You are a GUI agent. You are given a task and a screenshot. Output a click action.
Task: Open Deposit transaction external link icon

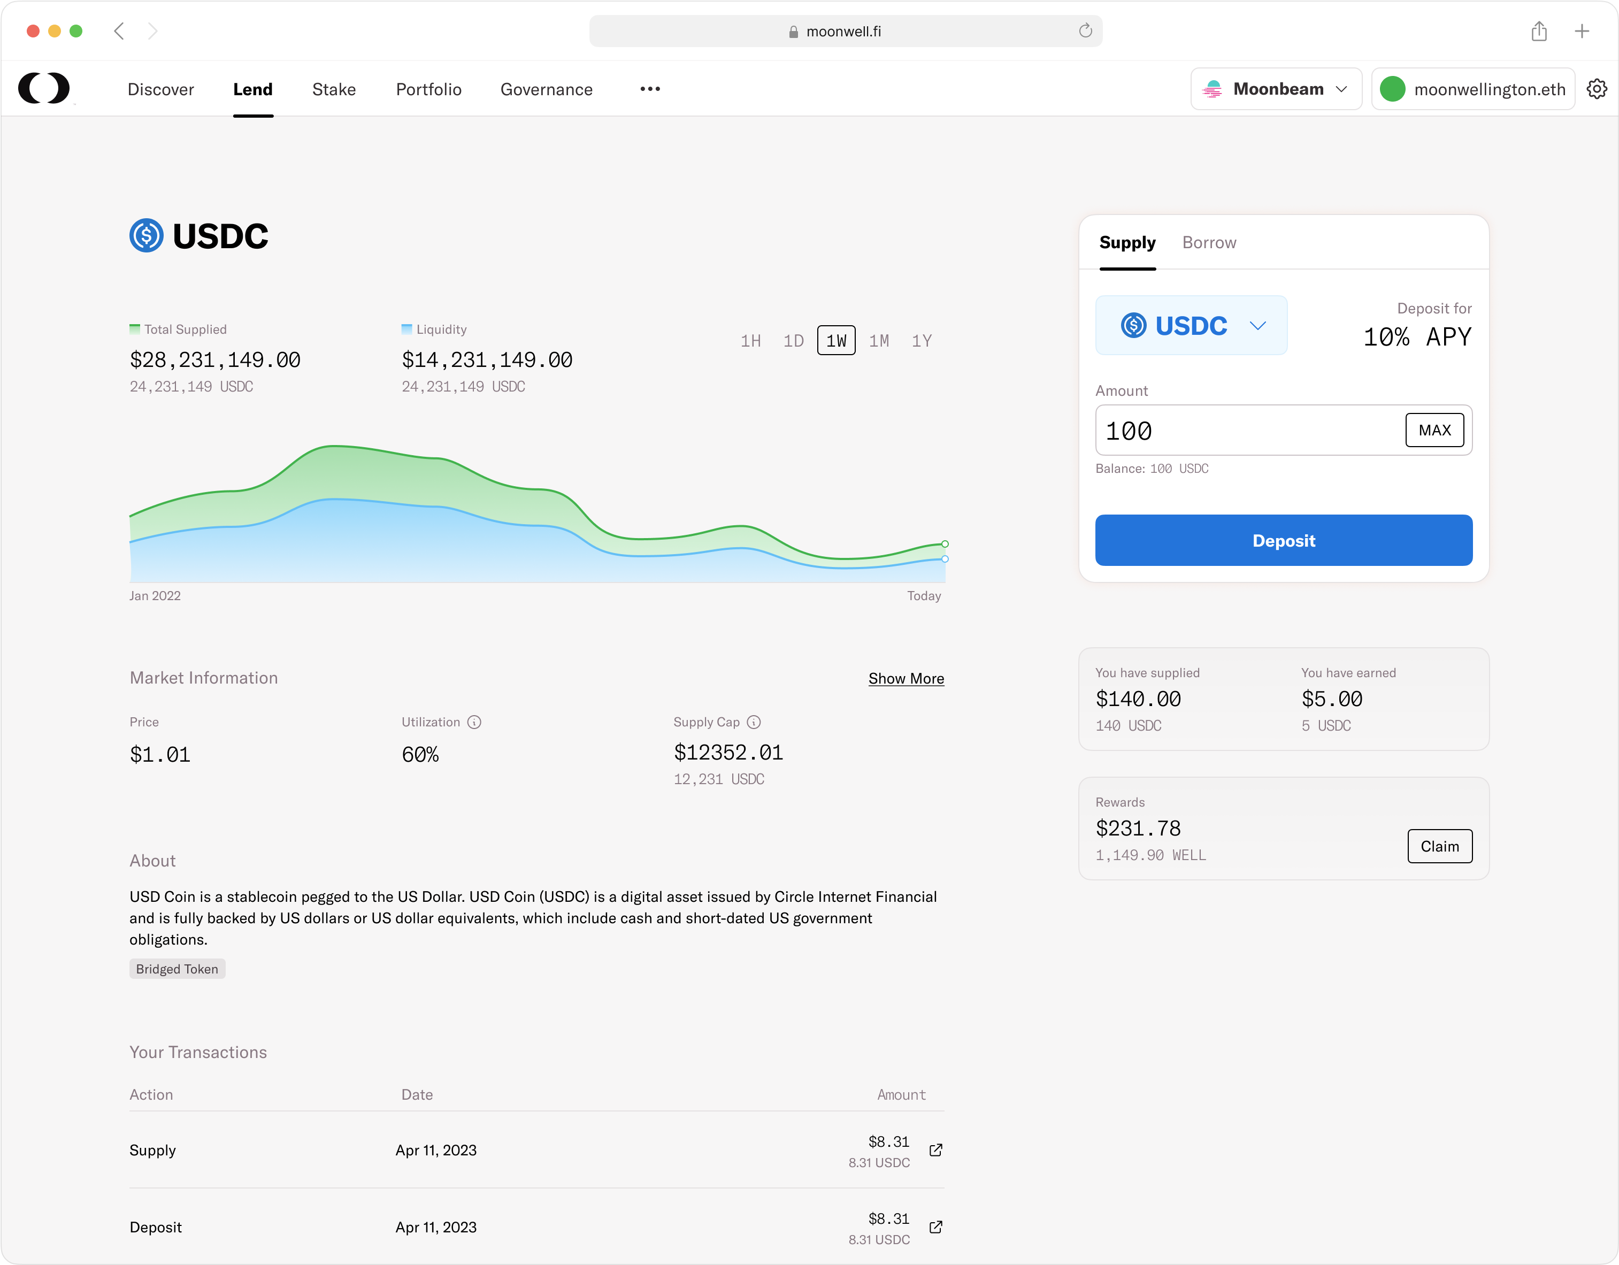pyautogui.click(x=935, y=1227)
